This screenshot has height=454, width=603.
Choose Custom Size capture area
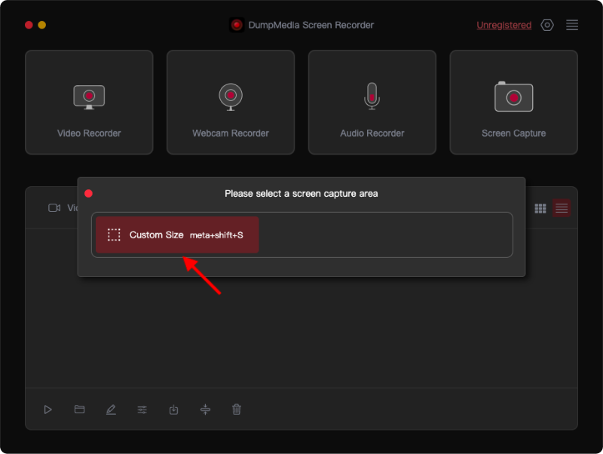tap(177, 235)
